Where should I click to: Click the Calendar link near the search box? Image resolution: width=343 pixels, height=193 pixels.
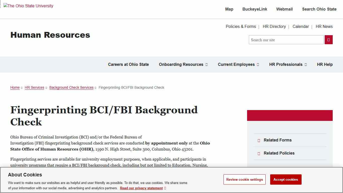pos(301,26)
